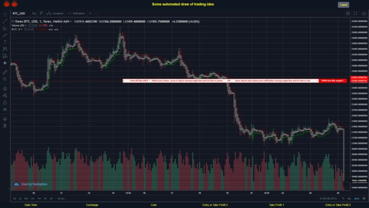Click the second red mask logo icon

[x=14, y=4]
